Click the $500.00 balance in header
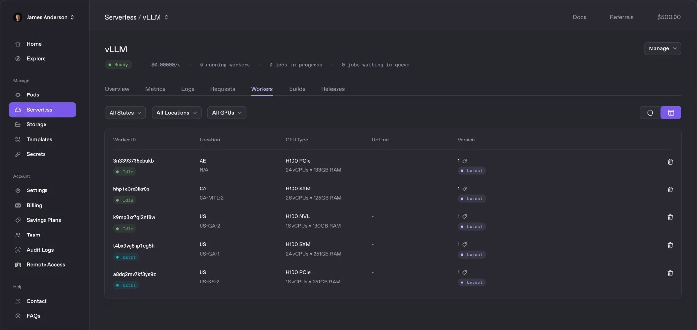The width and height of the screenshot is (697, 330). click(669, 17)
